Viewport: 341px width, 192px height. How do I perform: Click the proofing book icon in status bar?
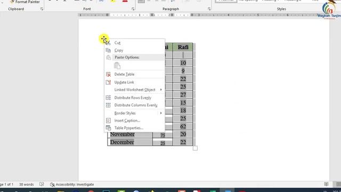pos(42,184)
